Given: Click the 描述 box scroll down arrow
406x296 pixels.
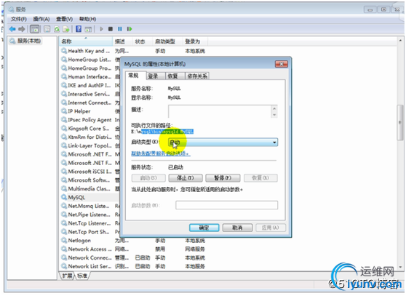Looking at the screenshot, I should click(274, 115).
